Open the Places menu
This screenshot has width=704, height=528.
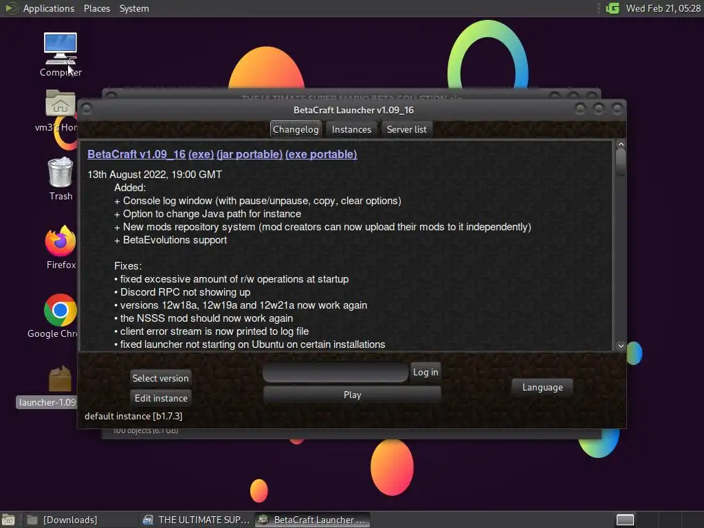tap(97, 8)
